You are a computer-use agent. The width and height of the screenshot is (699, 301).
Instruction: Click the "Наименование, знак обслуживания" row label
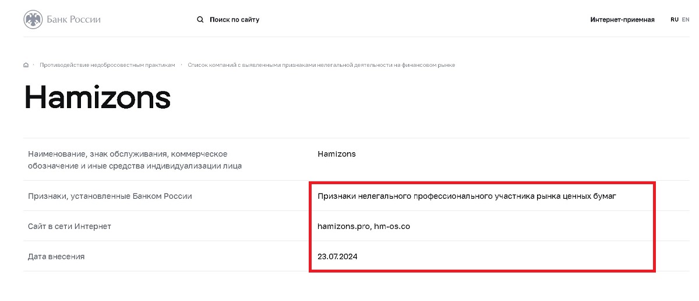point(128,154)
